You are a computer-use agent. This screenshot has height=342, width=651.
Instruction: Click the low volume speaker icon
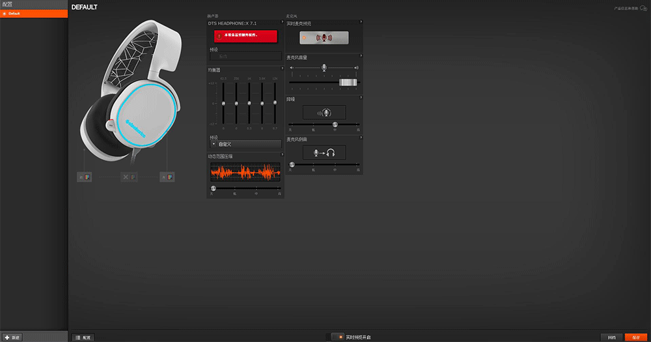point(292,67)
